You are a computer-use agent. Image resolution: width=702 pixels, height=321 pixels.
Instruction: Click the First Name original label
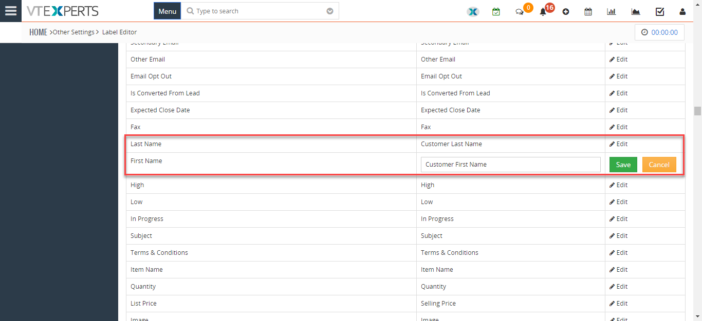pyautogui.click(x=146, y=161)
